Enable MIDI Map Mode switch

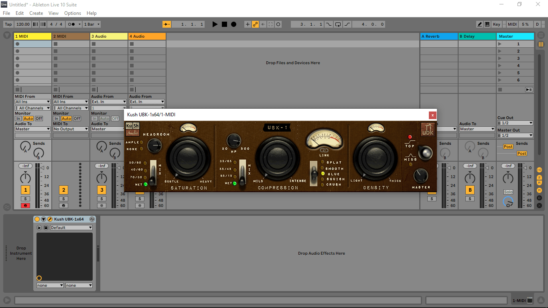click(x=512, y=24)
